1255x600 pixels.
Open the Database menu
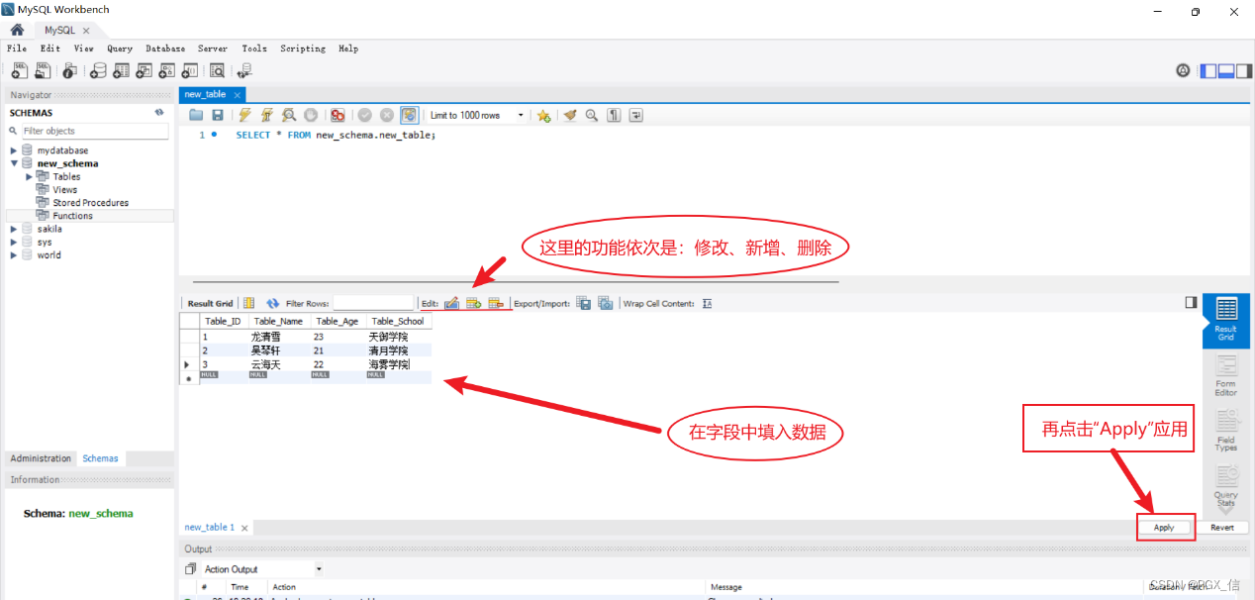click(x=165, y=49)
